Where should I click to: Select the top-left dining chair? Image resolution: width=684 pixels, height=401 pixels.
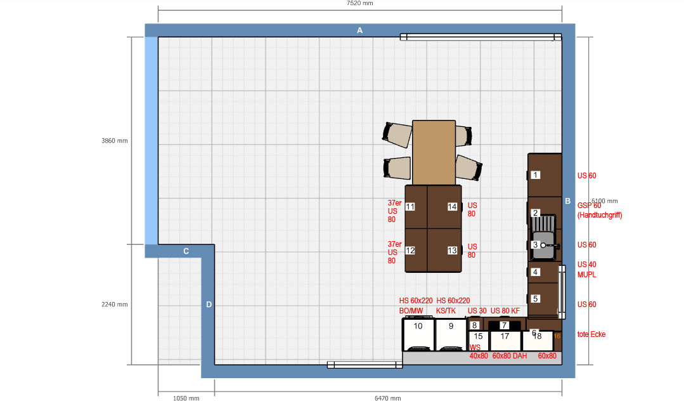click(397, 133)
